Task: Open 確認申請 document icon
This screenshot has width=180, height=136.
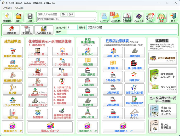Action: click(x=13, y=114)
